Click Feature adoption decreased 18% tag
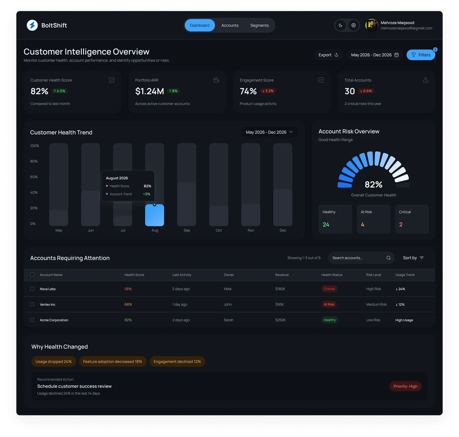This screenshot has height=437, width=459. [113, 362]
